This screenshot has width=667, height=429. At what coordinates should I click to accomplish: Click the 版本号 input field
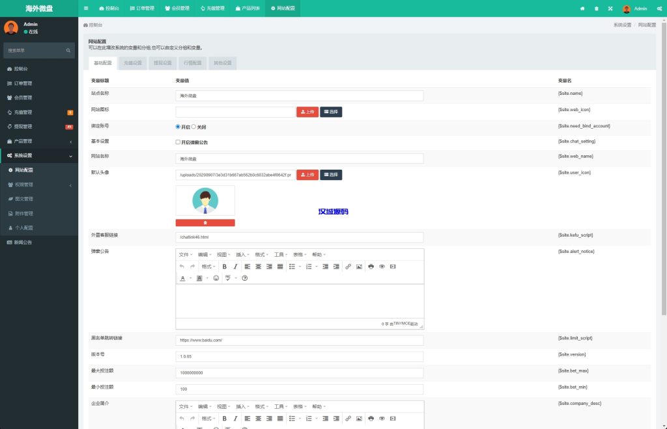coord(299,357)
